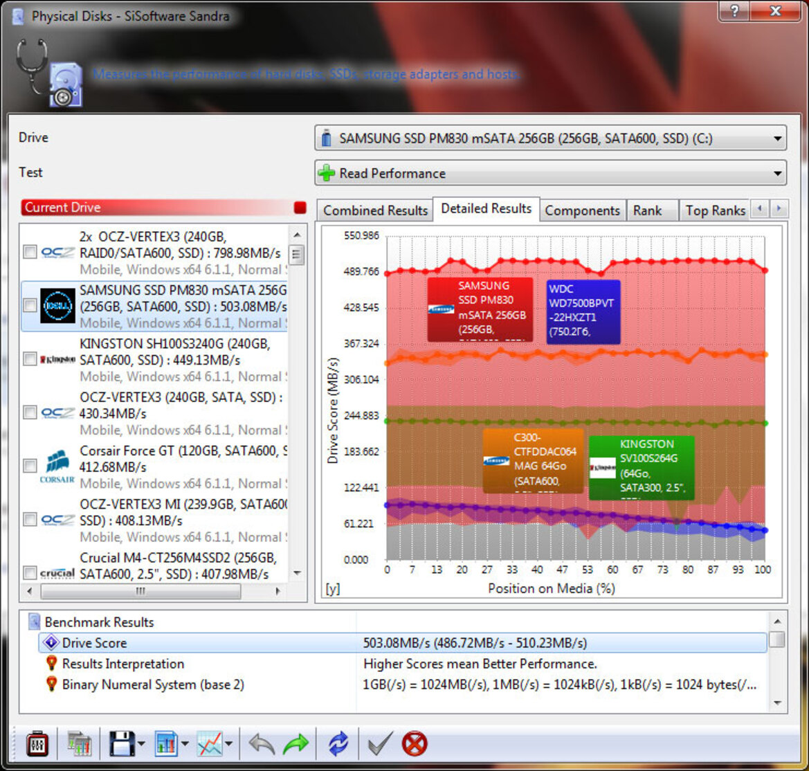809x771 pixels.
Task: Click the green plus Read Performance icon
Action: coord(326,173)
